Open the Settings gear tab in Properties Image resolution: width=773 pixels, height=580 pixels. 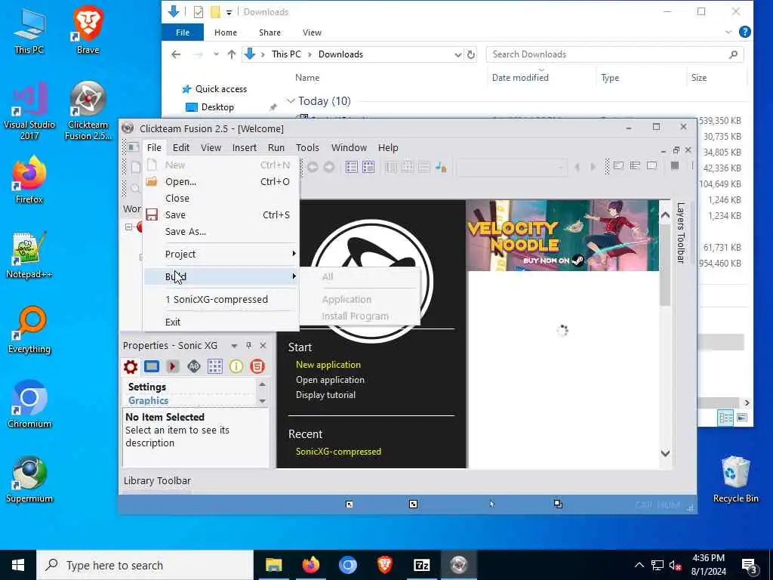pyautogui.click(x=131, y=366)
